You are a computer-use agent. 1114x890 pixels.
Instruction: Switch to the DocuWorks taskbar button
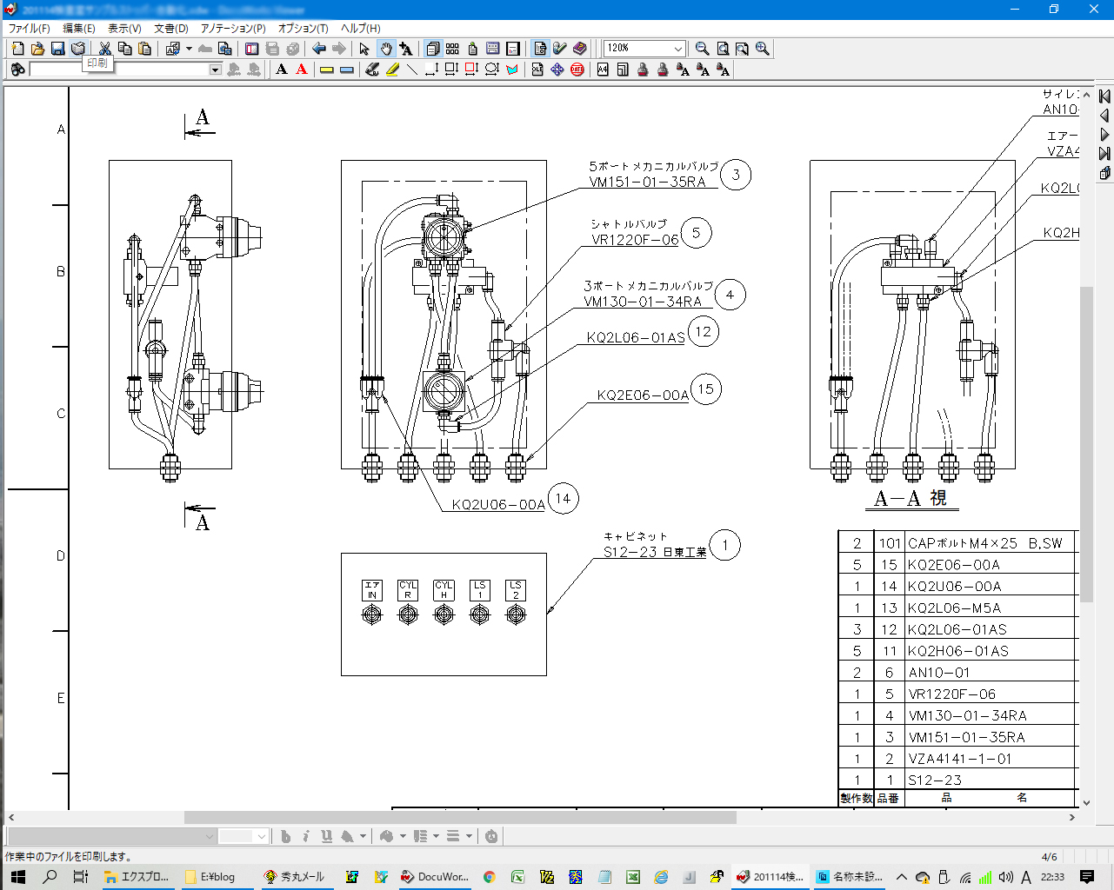(435, 877)
